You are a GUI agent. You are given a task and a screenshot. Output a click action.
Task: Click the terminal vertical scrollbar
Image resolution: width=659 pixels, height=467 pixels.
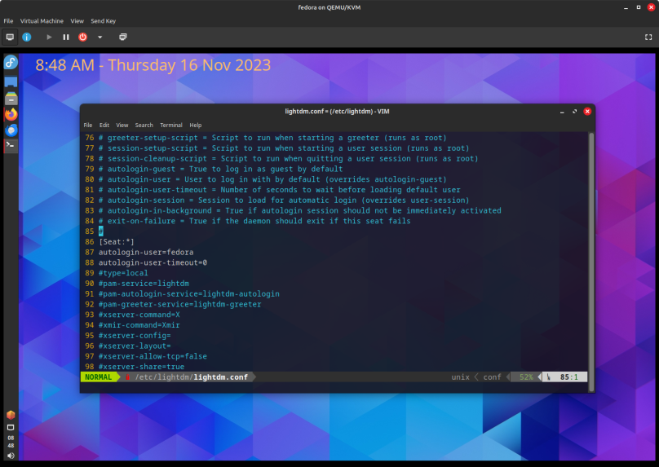591,262
